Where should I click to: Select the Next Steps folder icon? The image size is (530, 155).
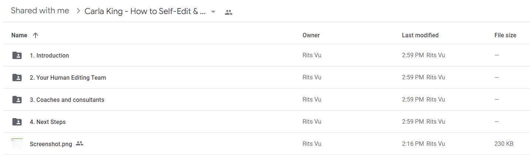pos(17,122)
